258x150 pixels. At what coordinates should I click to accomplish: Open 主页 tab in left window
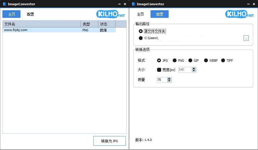[12, 14]
